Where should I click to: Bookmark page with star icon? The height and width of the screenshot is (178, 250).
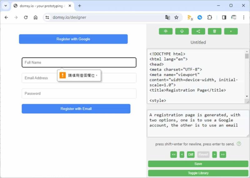point(176,18)
